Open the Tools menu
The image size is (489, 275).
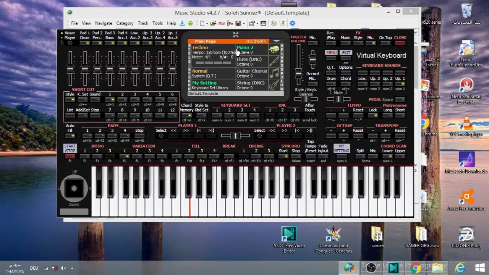(x=157, y=23)
